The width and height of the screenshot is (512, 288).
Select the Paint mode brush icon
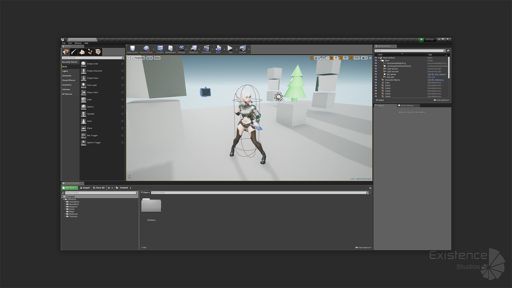pyautogui.click(x=74, y=52)
